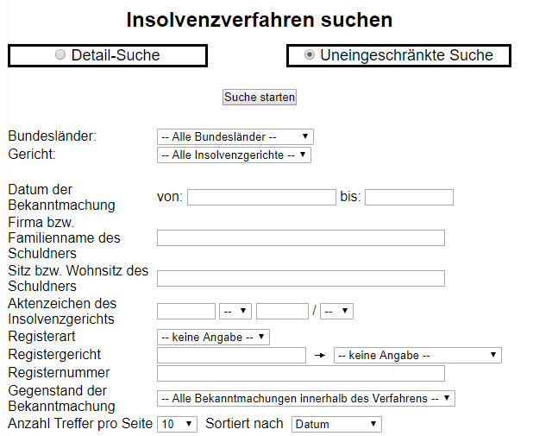
Task: Click the Registergericht text input field
Action: [x=231, y=355]
